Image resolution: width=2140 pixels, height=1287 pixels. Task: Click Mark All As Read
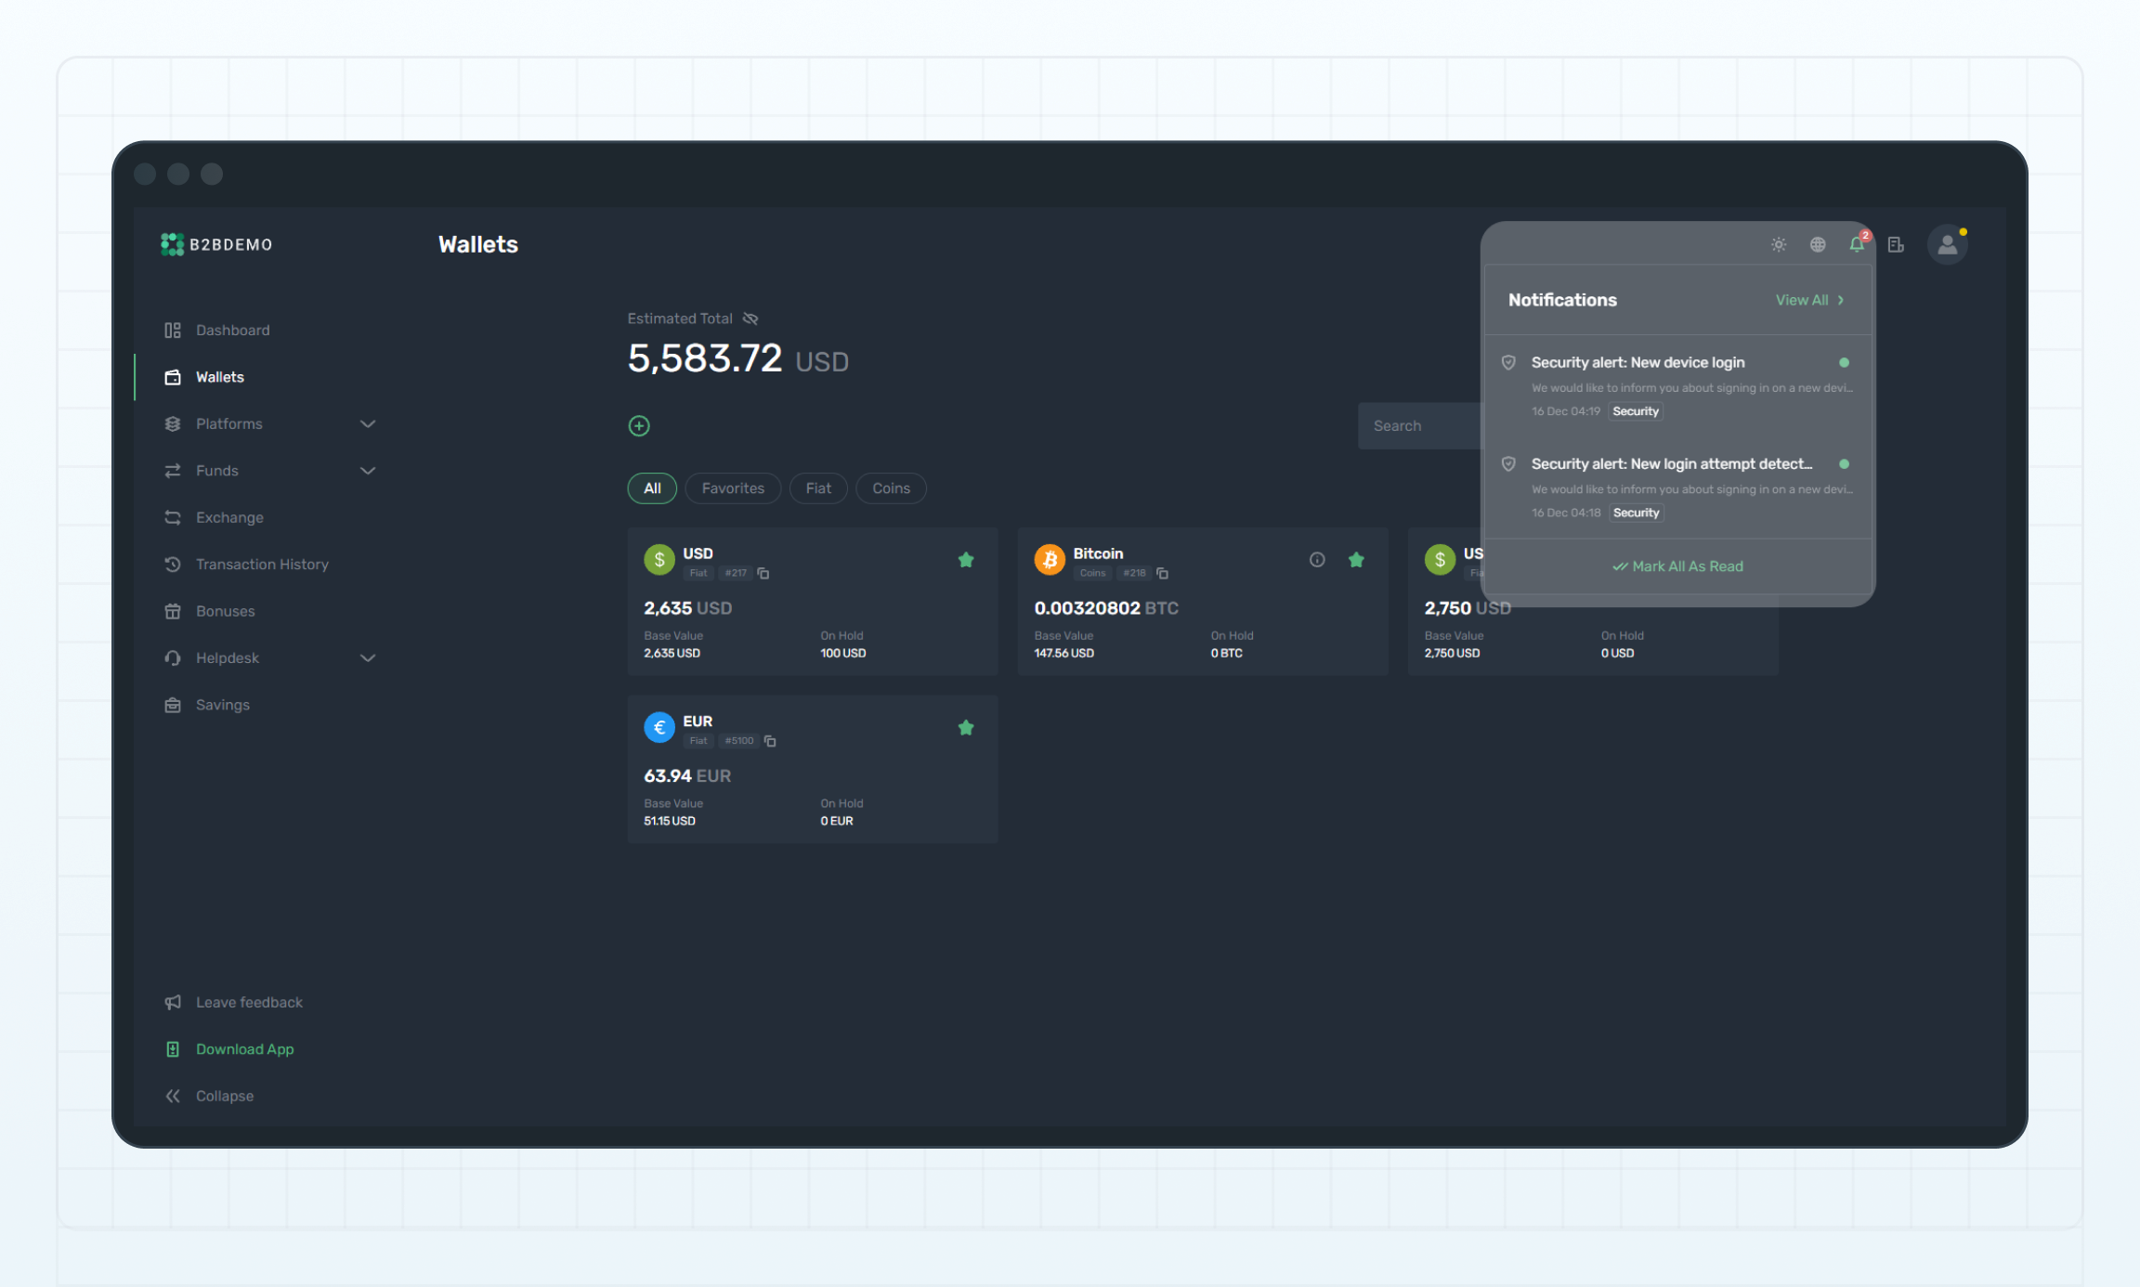tap(1678, 566)
